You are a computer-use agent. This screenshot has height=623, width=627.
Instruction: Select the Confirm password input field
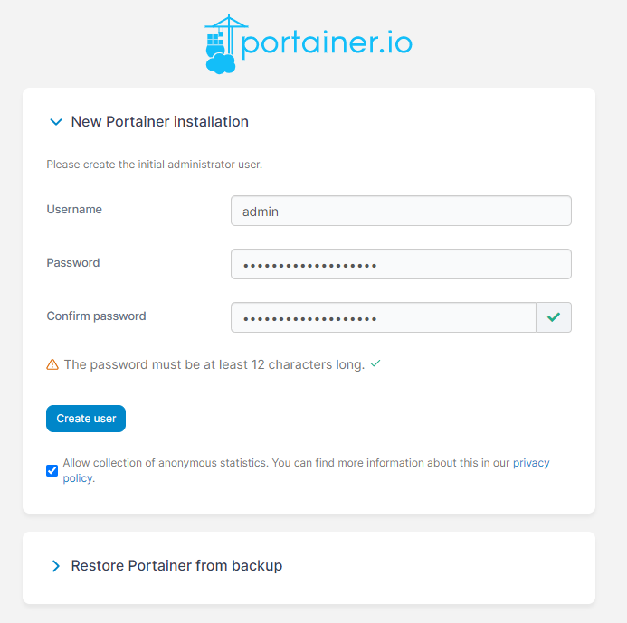pos(384,318)
